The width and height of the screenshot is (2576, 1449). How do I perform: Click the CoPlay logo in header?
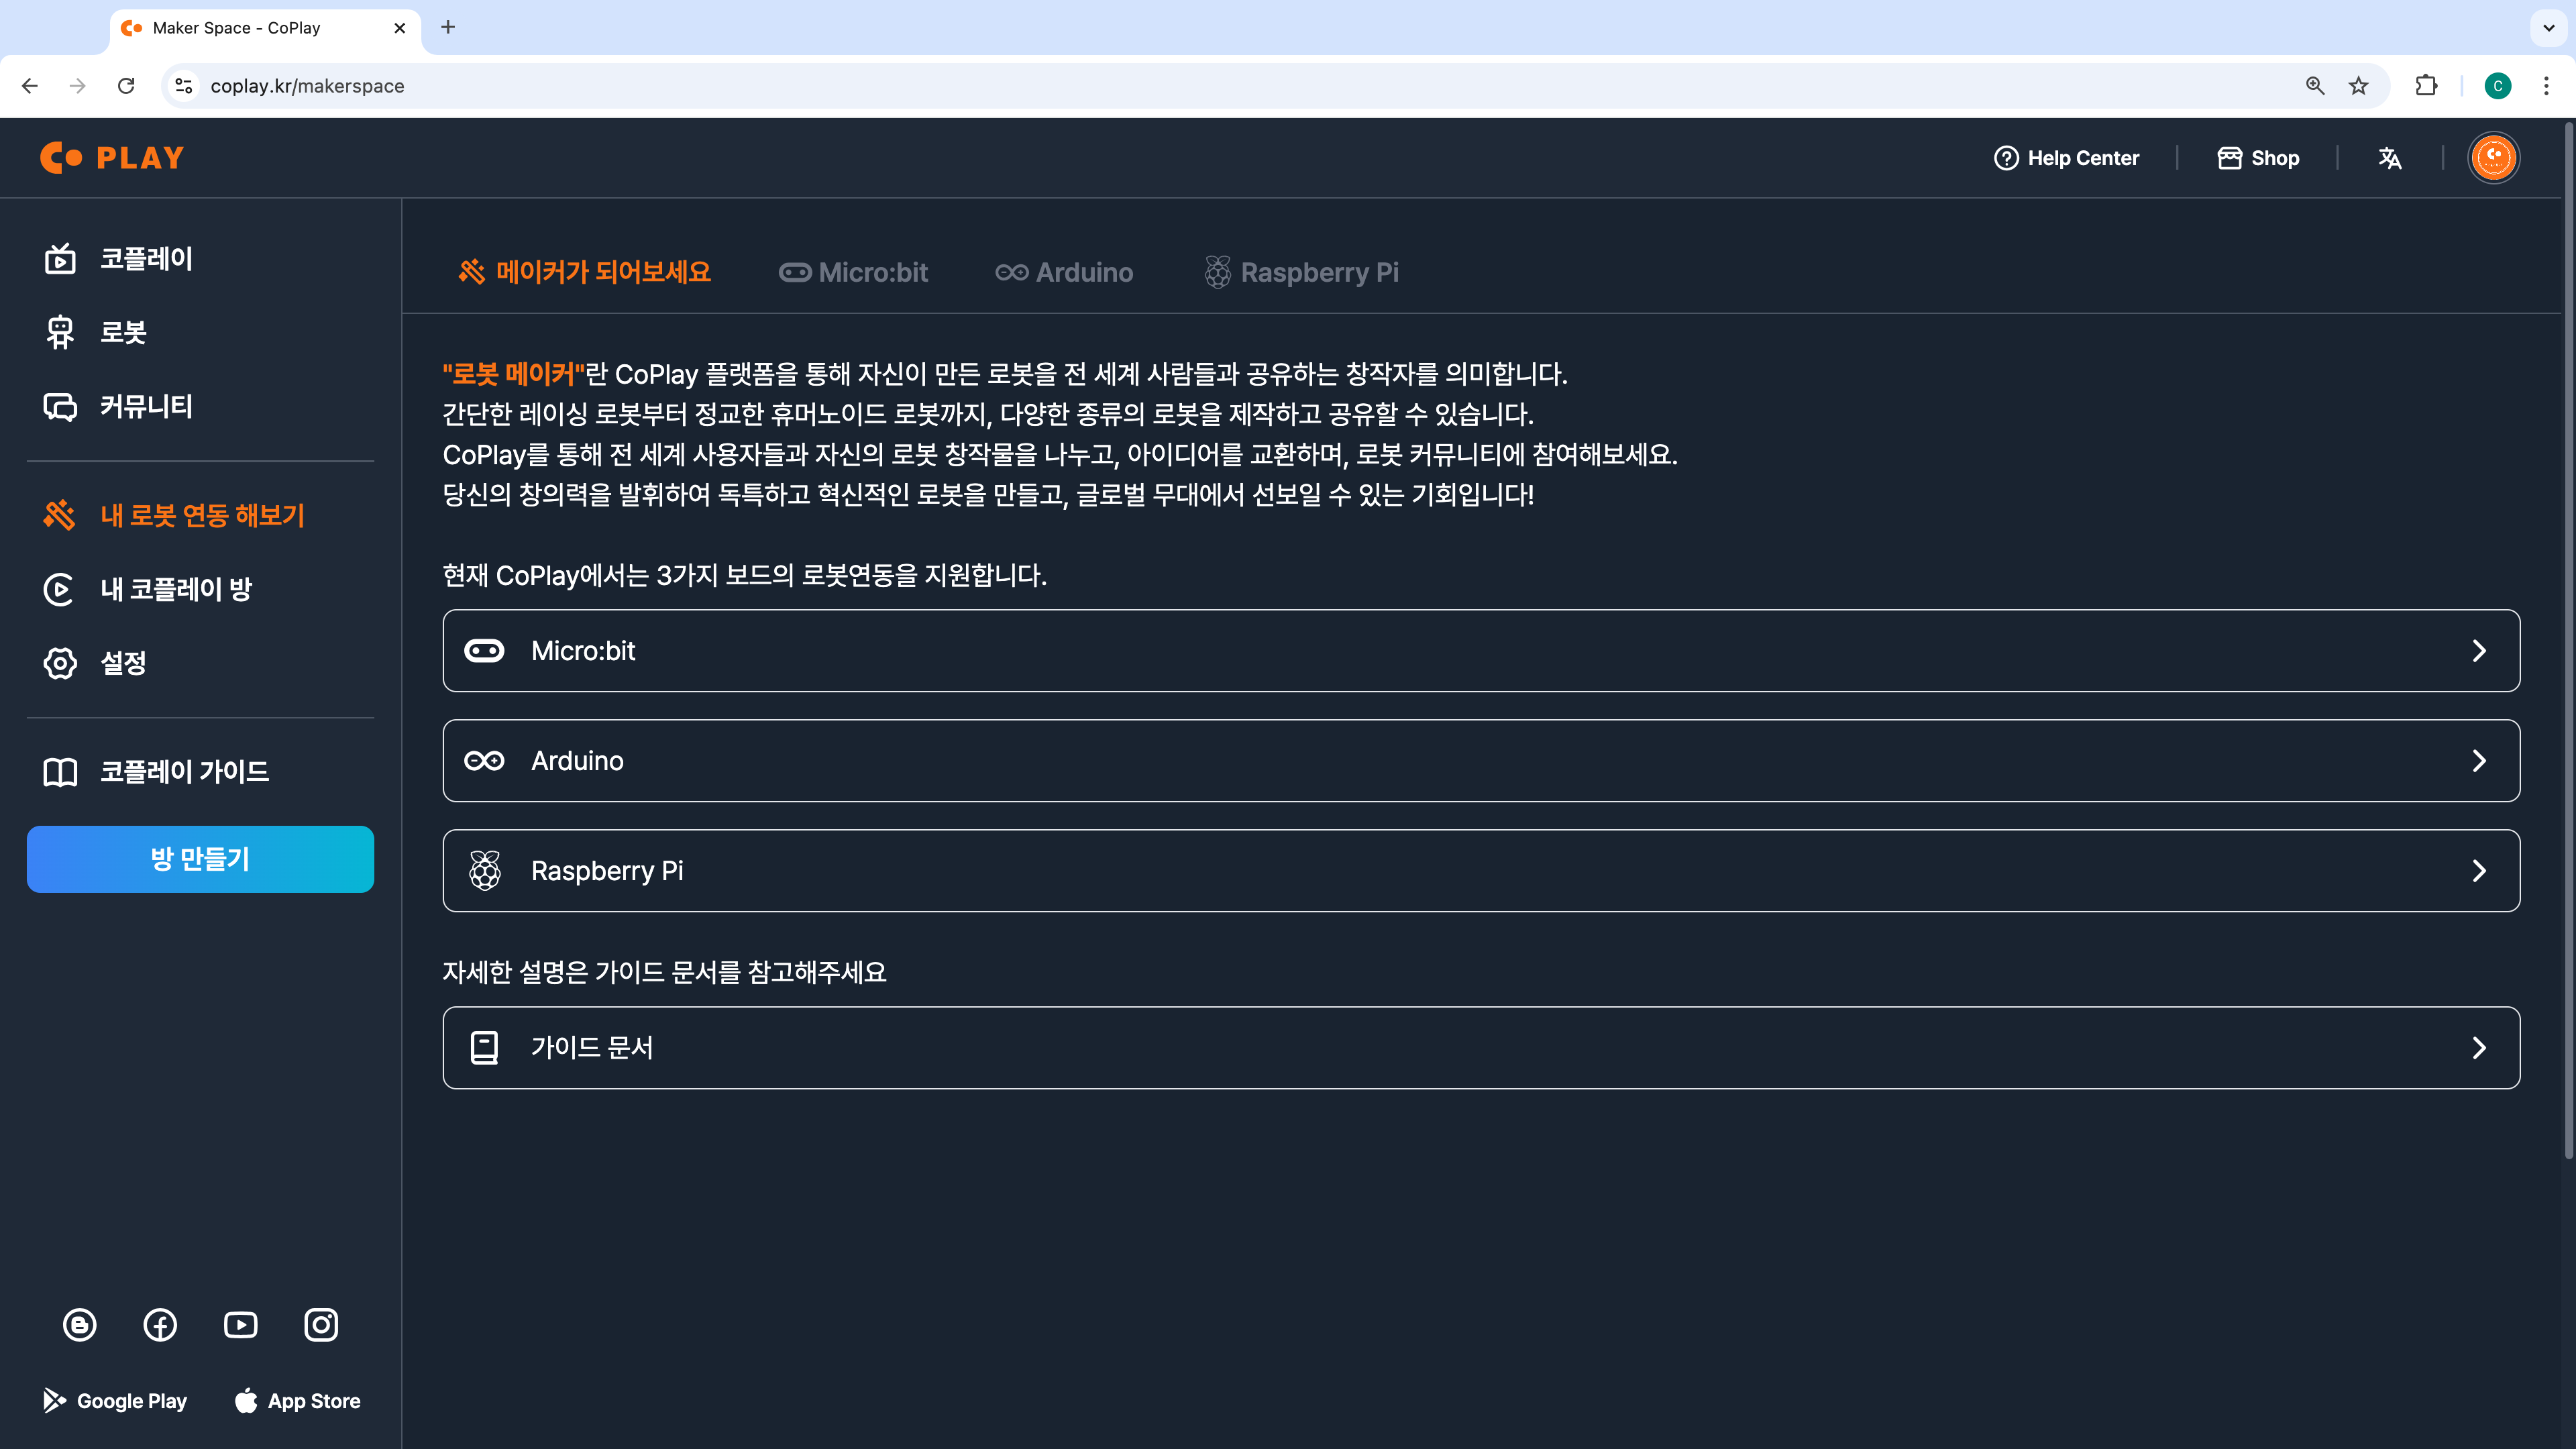point(112,158)
